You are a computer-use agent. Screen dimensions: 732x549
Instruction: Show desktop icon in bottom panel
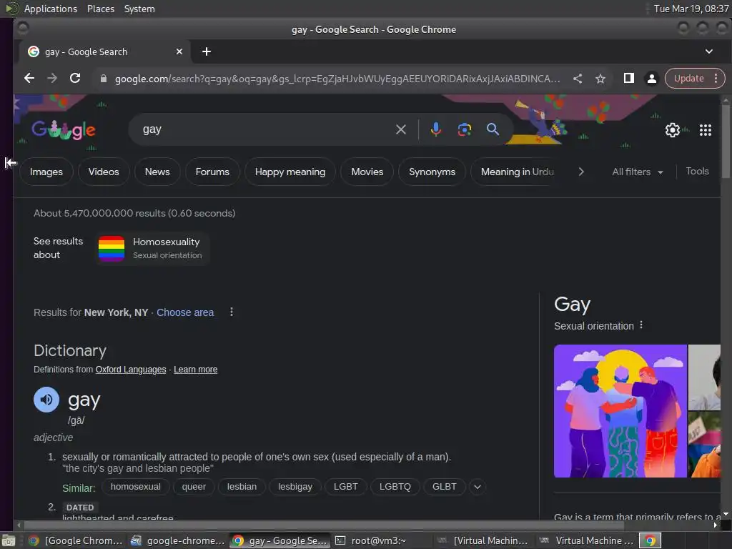(8, 541)
